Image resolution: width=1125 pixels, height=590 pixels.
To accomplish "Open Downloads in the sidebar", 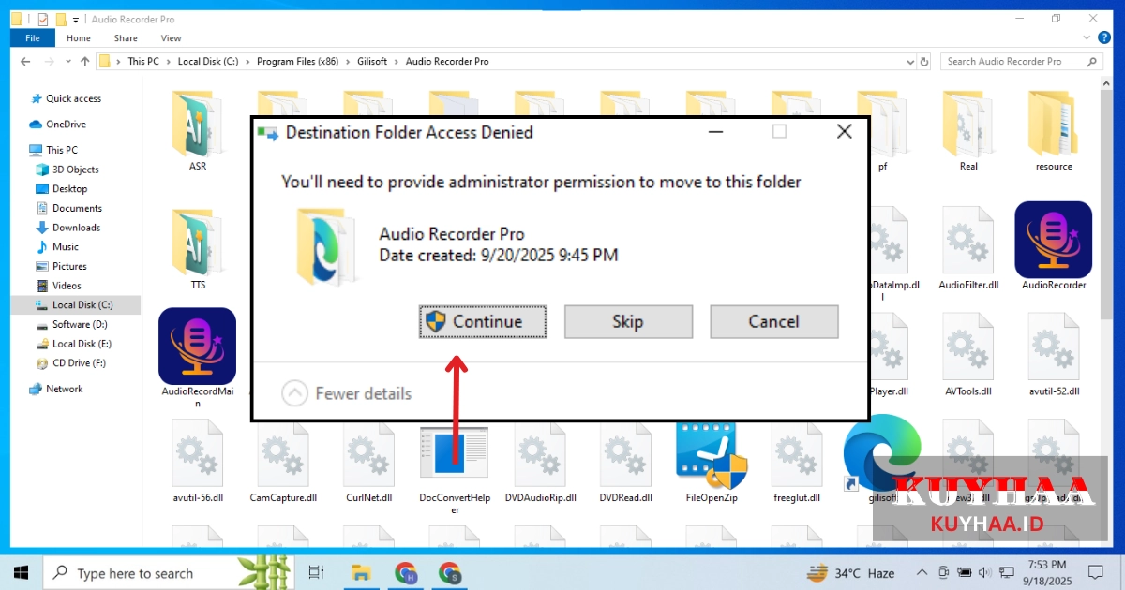I will tap(76, 228).
